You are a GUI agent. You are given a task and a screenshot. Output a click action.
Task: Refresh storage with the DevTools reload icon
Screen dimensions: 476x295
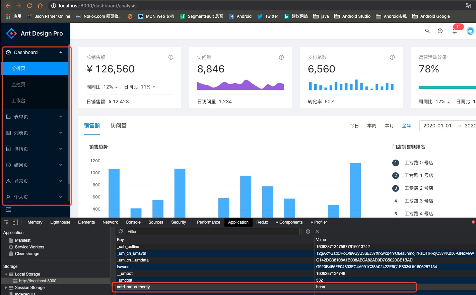click(121, 231)
